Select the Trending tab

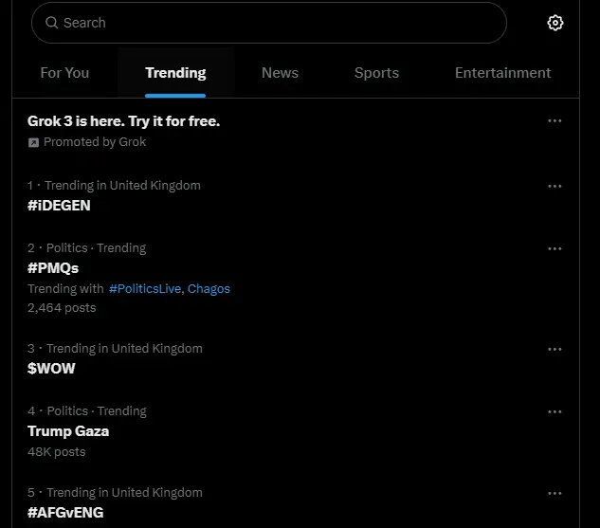click(175, 73)
